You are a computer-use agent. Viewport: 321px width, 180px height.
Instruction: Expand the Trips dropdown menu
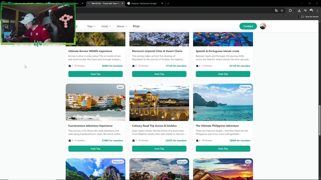tap(91, 26)
